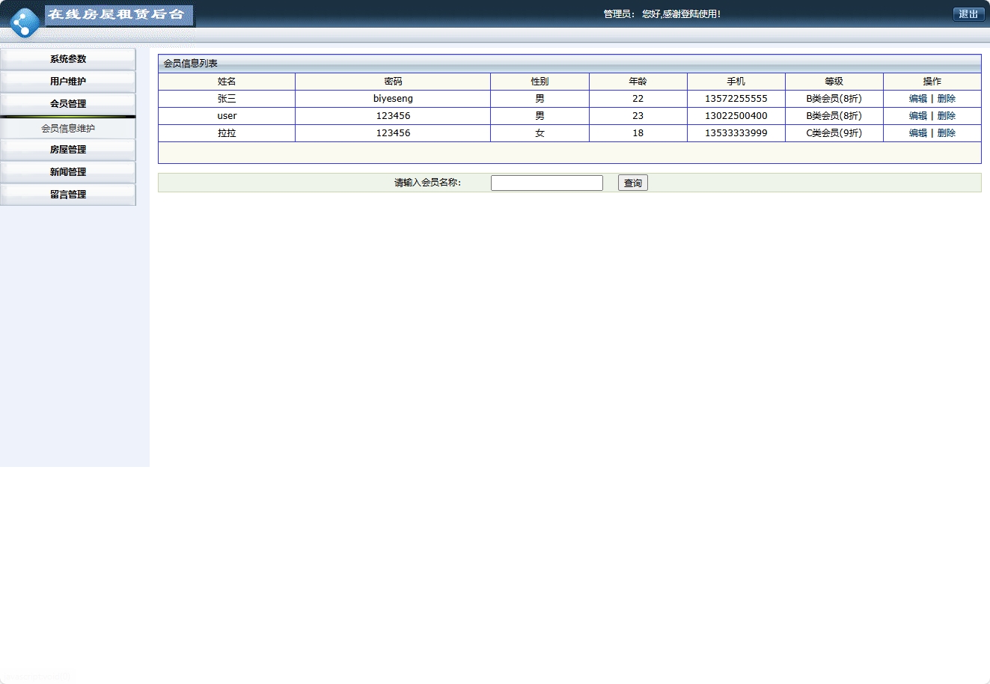
Task: Click the 请输入会员名称 label
Action: point(428,183)
